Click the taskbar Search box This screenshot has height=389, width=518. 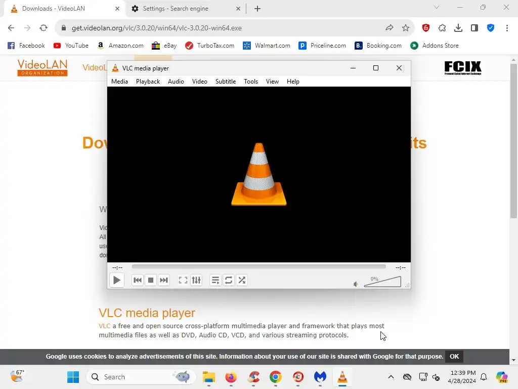coord(141,377)
